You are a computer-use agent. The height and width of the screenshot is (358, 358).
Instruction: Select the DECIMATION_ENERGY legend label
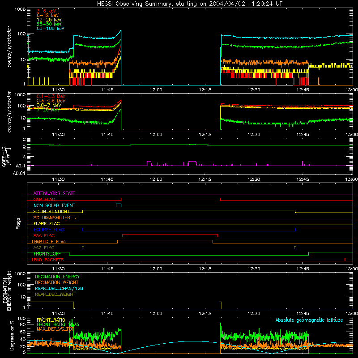click(57, 277)
